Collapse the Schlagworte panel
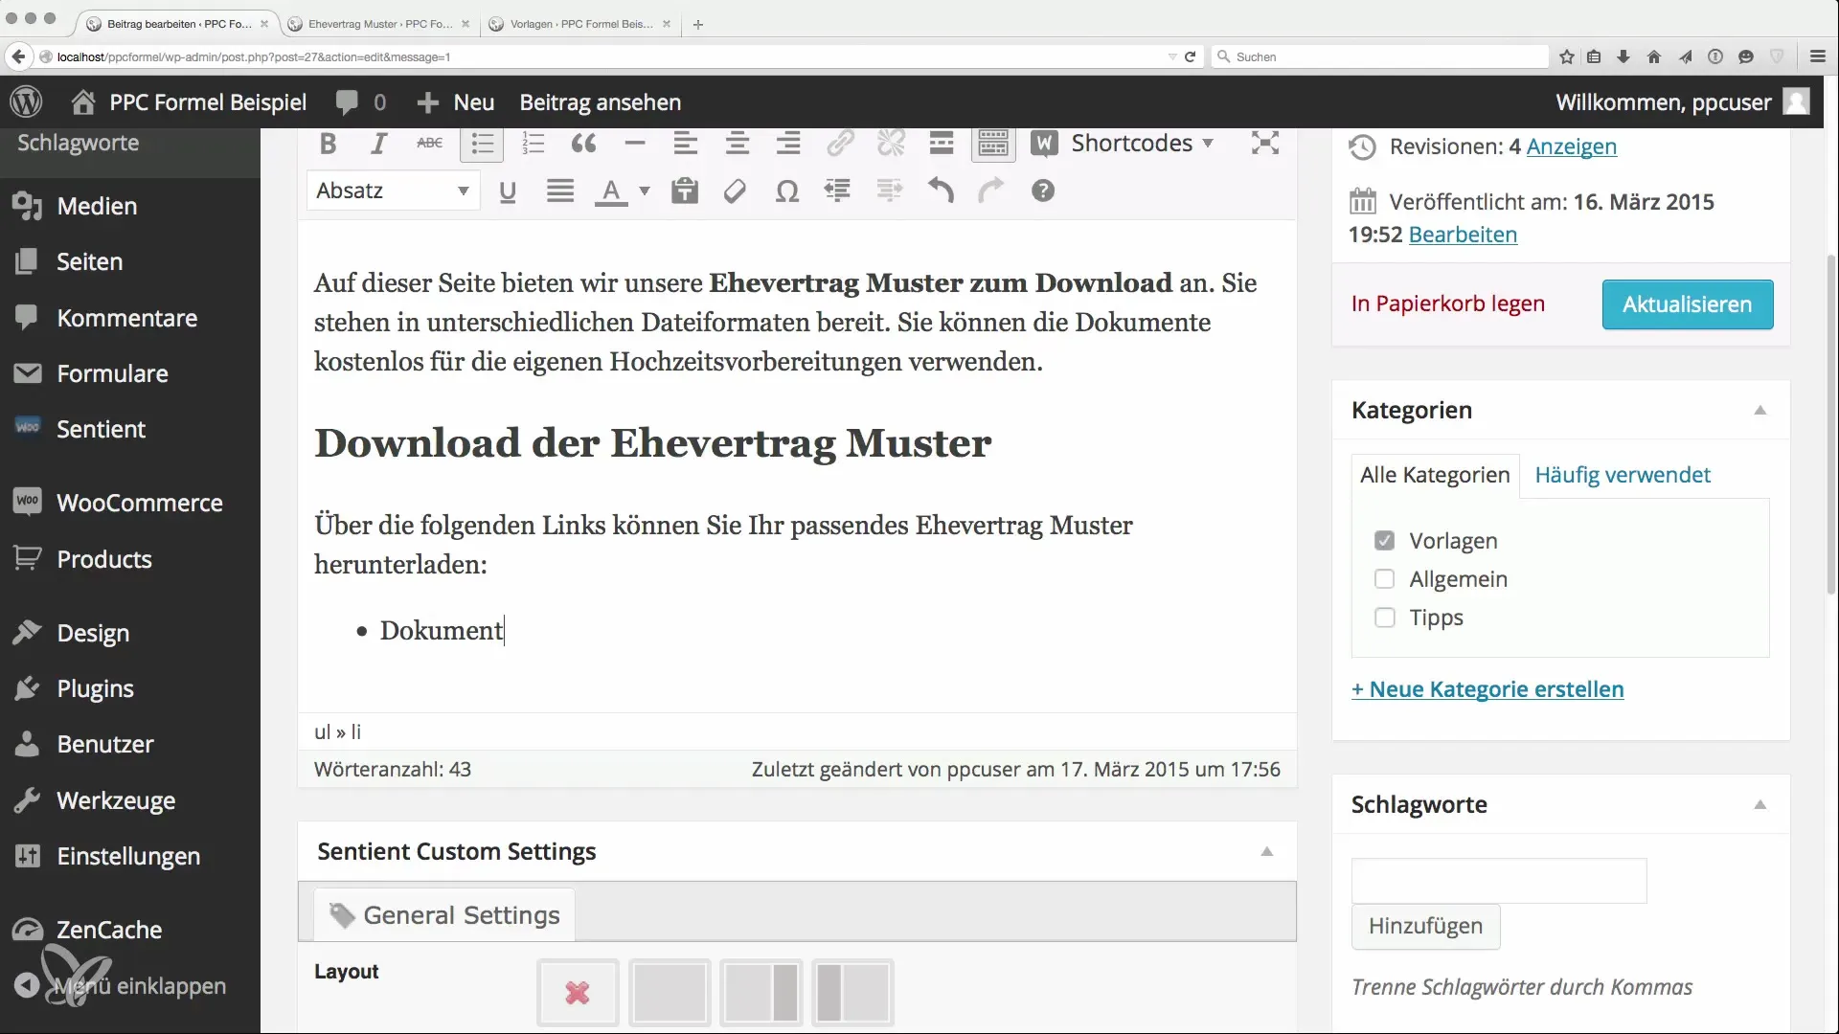 1760,804
